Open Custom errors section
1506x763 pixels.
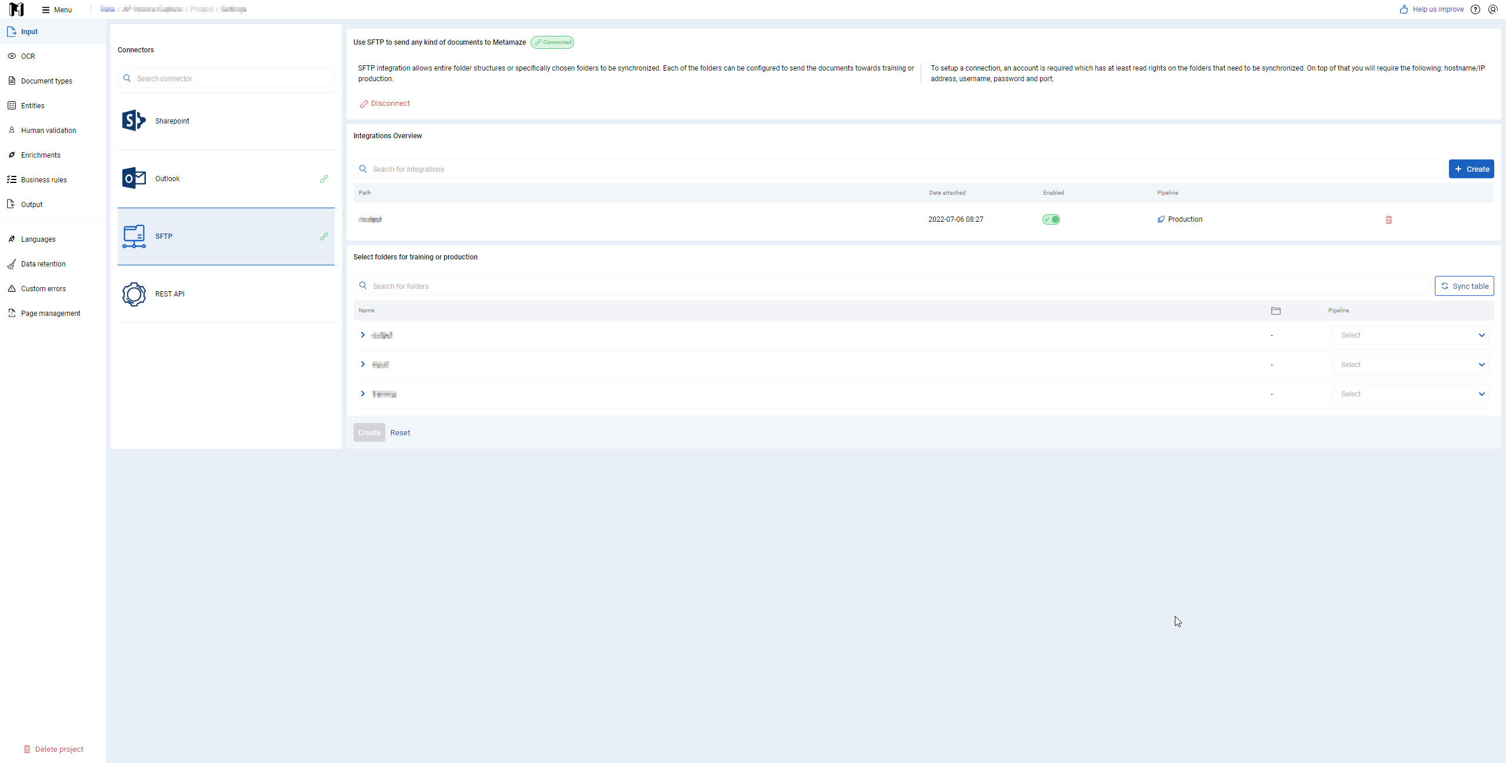53,289
